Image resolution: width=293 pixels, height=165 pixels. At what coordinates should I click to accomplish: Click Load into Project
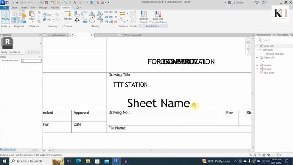[x=143, y=17]
